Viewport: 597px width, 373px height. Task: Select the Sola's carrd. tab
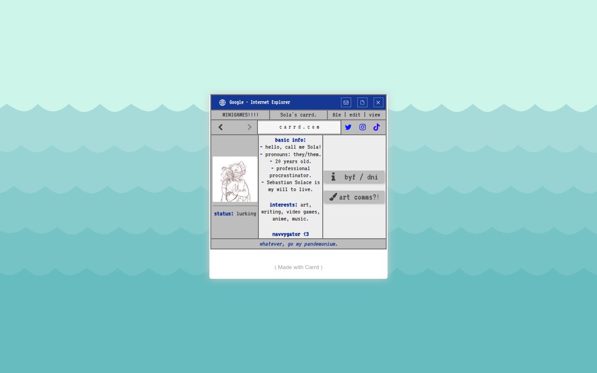298,115
